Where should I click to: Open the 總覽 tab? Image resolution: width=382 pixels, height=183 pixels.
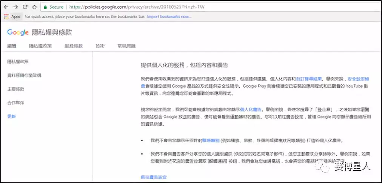(x=12, y=46)
